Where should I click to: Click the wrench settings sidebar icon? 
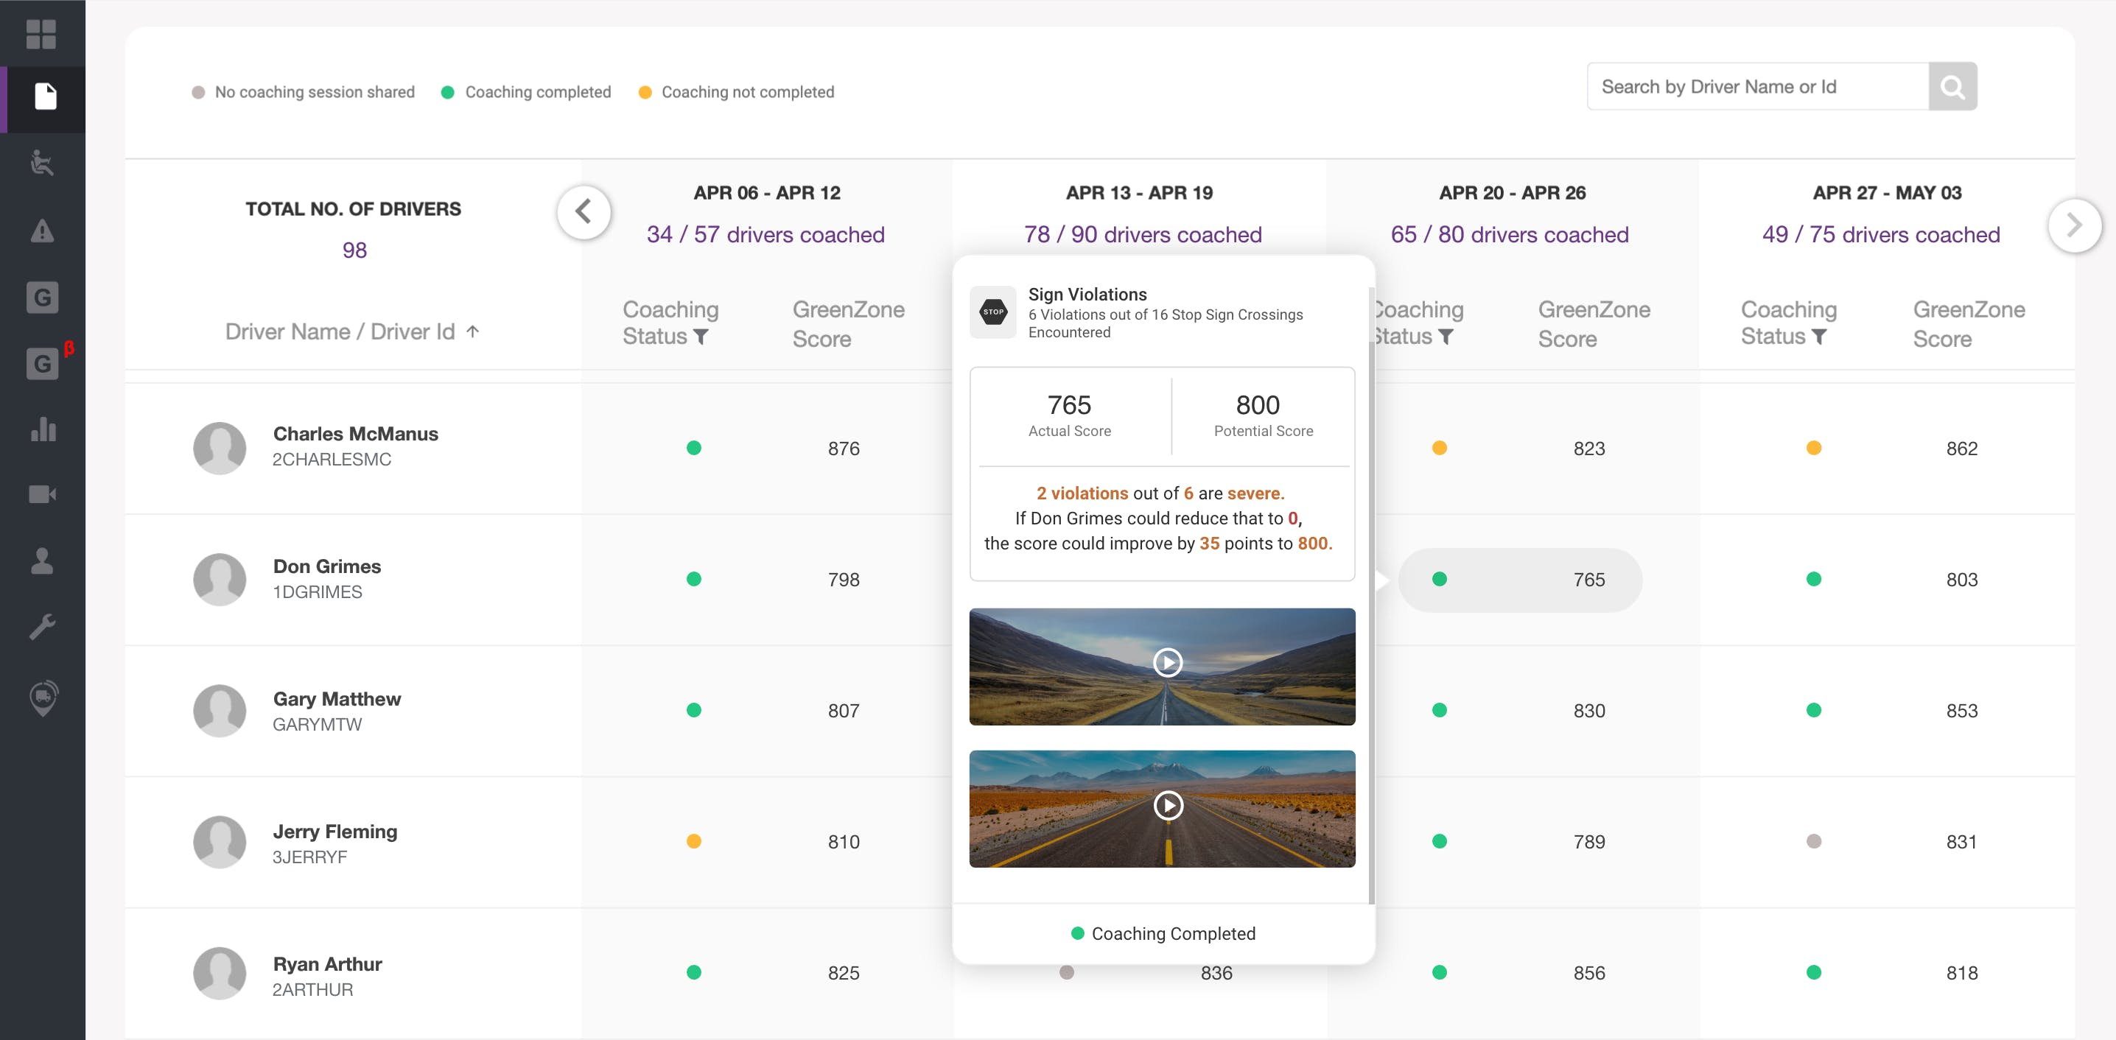[x=42, y=627]
